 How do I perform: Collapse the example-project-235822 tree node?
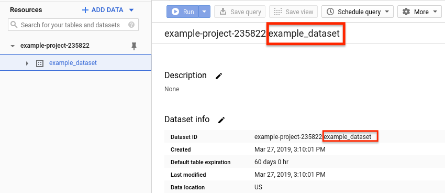(x=13, y=46)
